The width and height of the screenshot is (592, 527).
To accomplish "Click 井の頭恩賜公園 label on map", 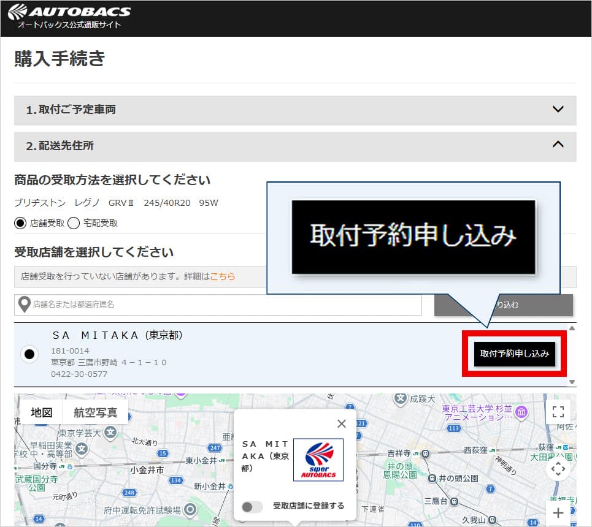I will click(x=400, y=471).
